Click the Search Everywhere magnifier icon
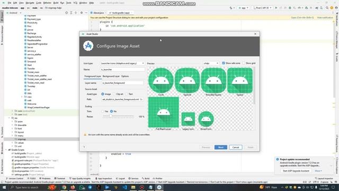 point(327,8)
